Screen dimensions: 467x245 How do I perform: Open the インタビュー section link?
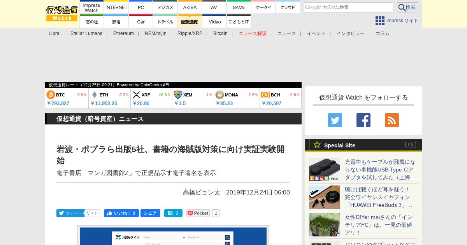[351, 33]
